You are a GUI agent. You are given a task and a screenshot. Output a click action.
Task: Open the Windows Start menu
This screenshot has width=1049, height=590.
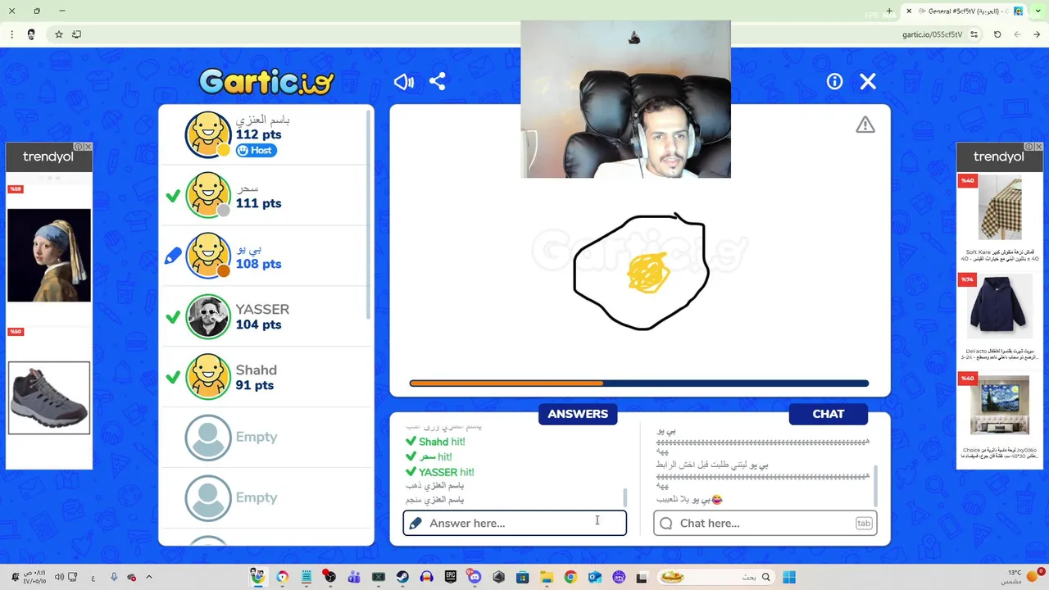[789, 577]
